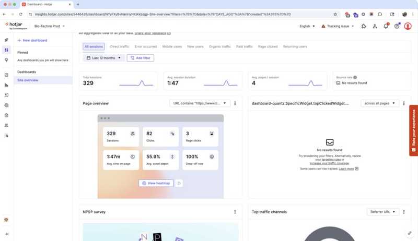Open the invite team member icon in header
This screenshot has height=241, width=418.
click(375, 26)
